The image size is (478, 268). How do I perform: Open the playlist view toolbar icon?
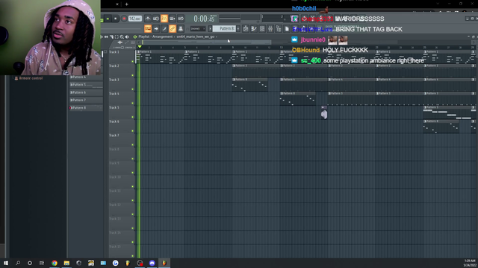pyautogui.click(x=246, y=29)
